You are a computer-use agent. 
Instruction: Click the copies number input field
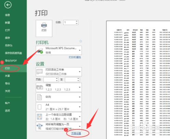[x=69, y=22]
